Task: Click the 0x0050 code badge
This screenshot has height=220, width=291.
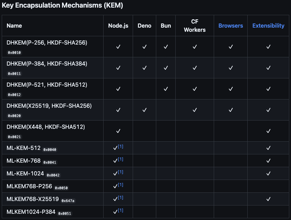Action: pyautogui.click(x=61, y=188)
